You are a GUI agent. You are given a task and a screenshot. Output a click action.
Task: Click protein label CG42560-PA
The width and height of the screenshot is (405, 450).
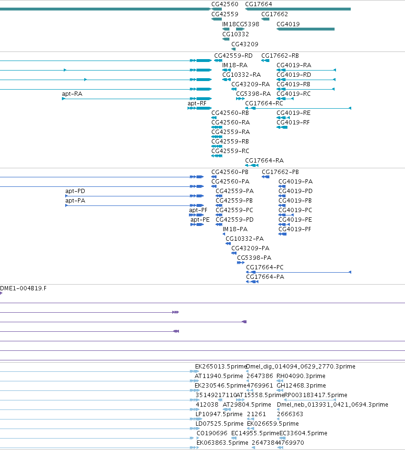[x=230, y=182]
